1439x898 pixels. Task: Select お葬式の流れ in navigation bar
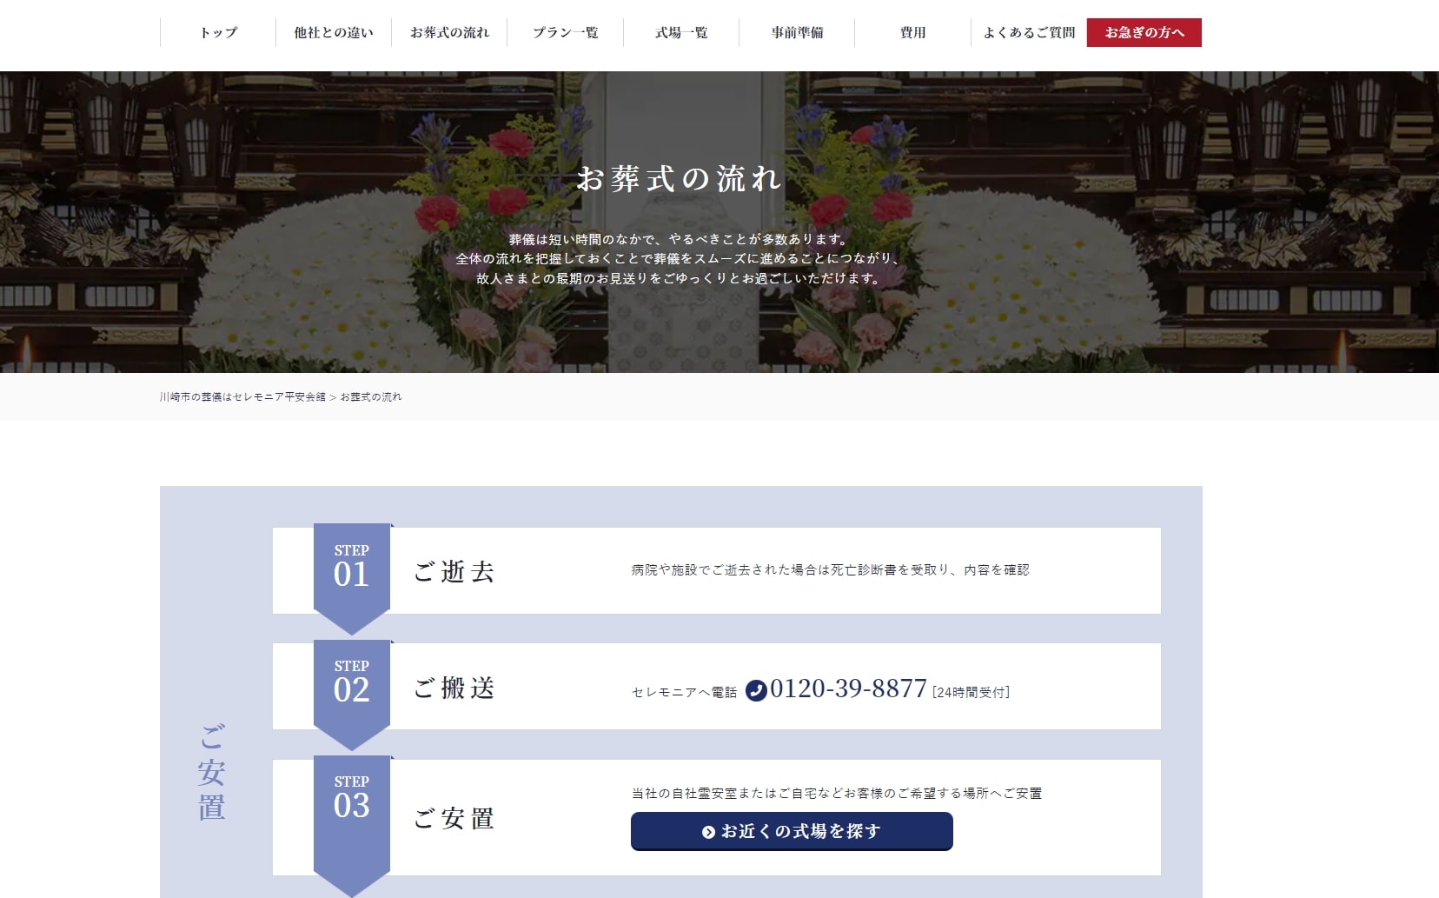(x=449, y=33)
